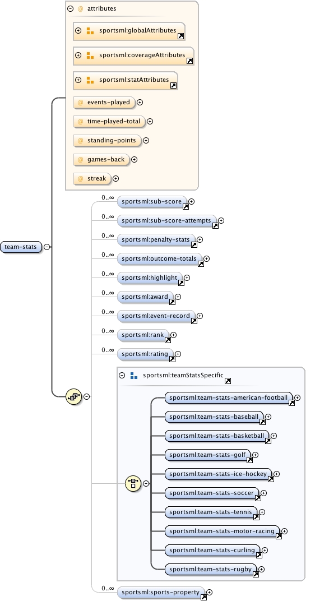Expand sportsml:rating element

click(178, 354)
